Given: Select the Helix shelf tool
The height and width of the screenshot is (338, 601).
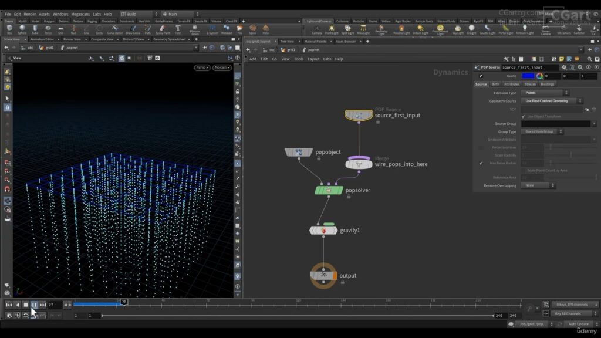Looking at the screenshot, I should (x=266, y=29).
